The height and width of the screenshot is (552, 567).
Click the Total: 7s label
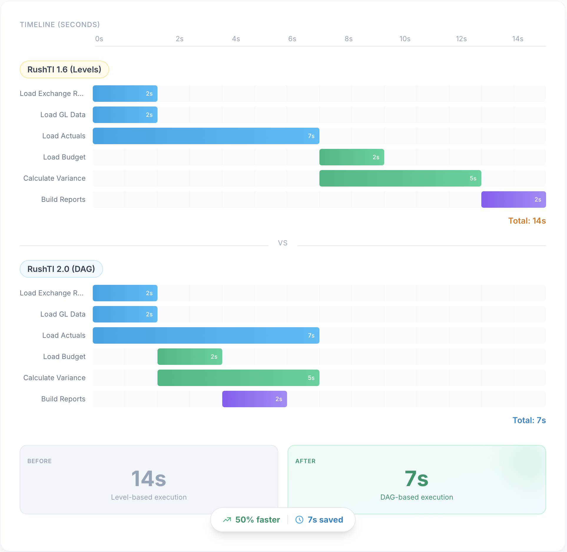(x=529, y=420)
